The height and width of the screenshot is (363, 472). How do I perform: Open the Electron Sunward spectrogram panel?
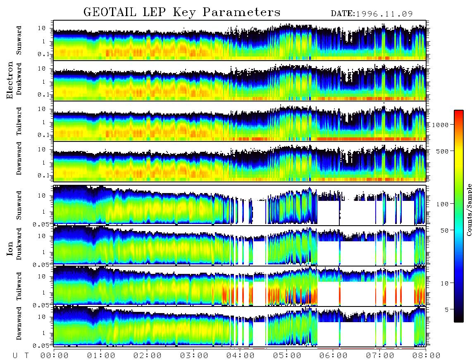(x=240, y=40)
